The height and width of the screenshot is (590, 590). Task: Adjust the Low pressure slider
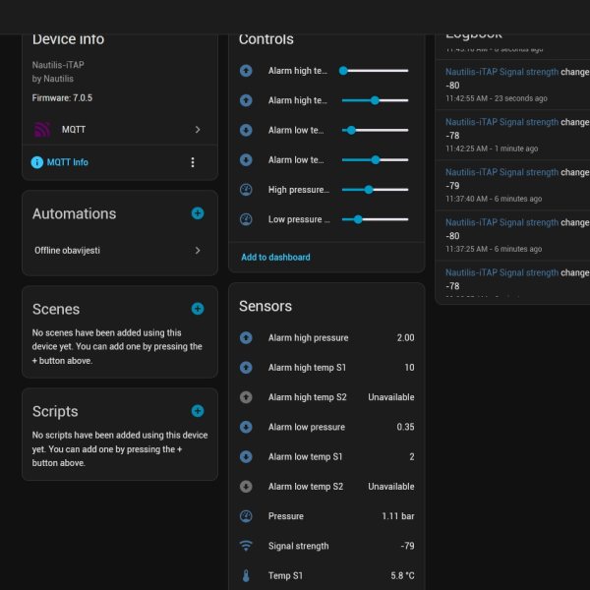point(375,219)
